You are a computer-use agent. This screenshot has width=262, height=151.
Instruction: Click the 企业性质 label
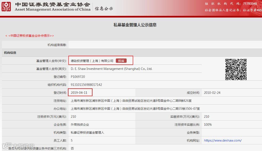click(60, 124)
